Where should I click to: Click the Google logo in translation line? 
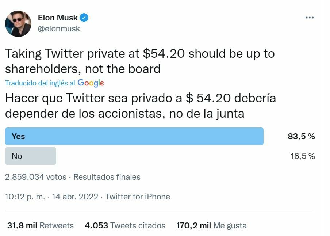click(x=91, y=83)
